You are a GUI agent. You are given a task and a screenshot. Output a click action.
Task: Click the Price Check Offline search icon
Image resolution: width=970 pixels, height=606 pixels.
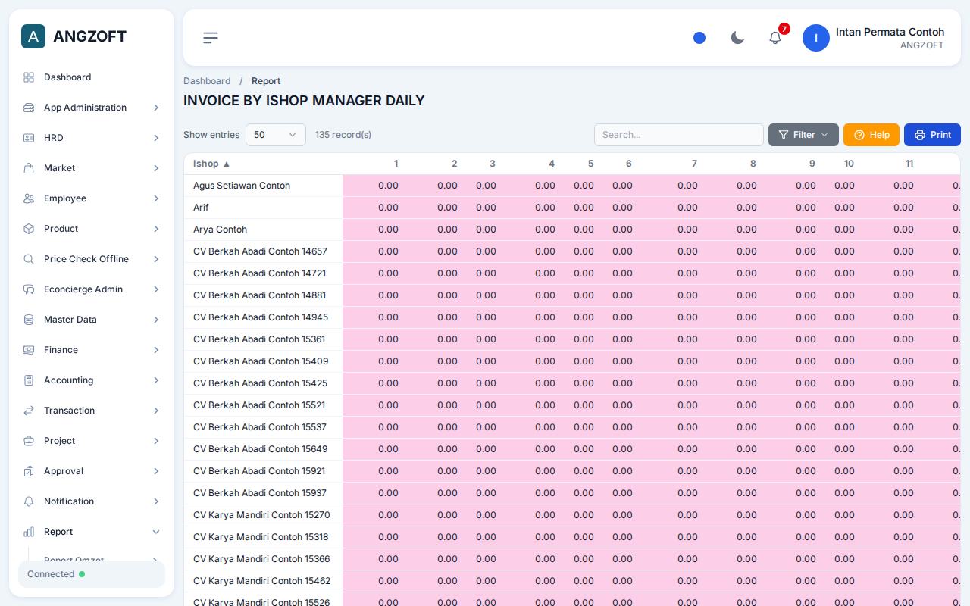[29, 259]
